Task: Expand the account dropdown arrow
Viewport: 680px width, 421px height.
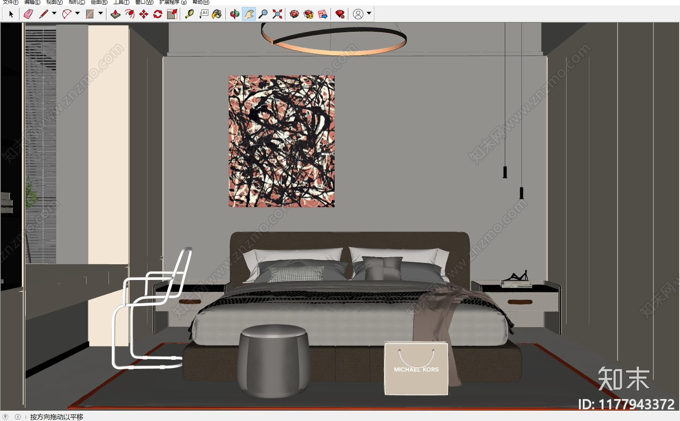Action: click(x=369, y=14)
